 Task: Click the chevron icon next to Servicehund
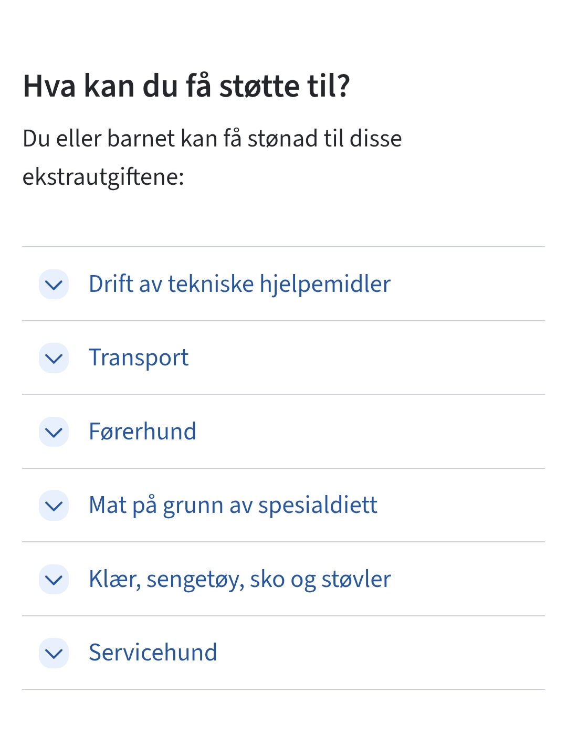[54, 653]
